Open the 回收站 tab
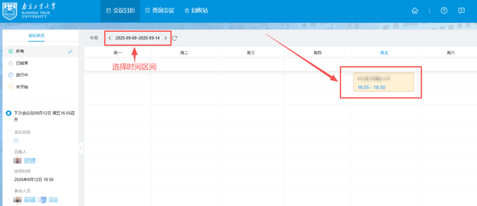477x206 pixels. pos(196,11)
